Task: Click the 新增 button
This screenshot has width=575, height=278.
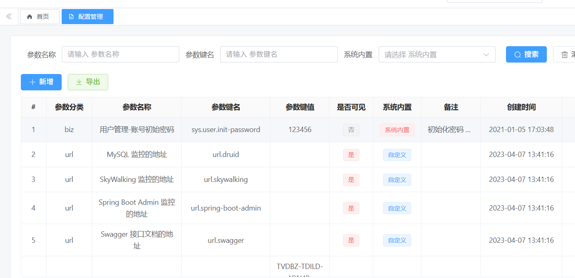Action: click(x=41, y=82)
